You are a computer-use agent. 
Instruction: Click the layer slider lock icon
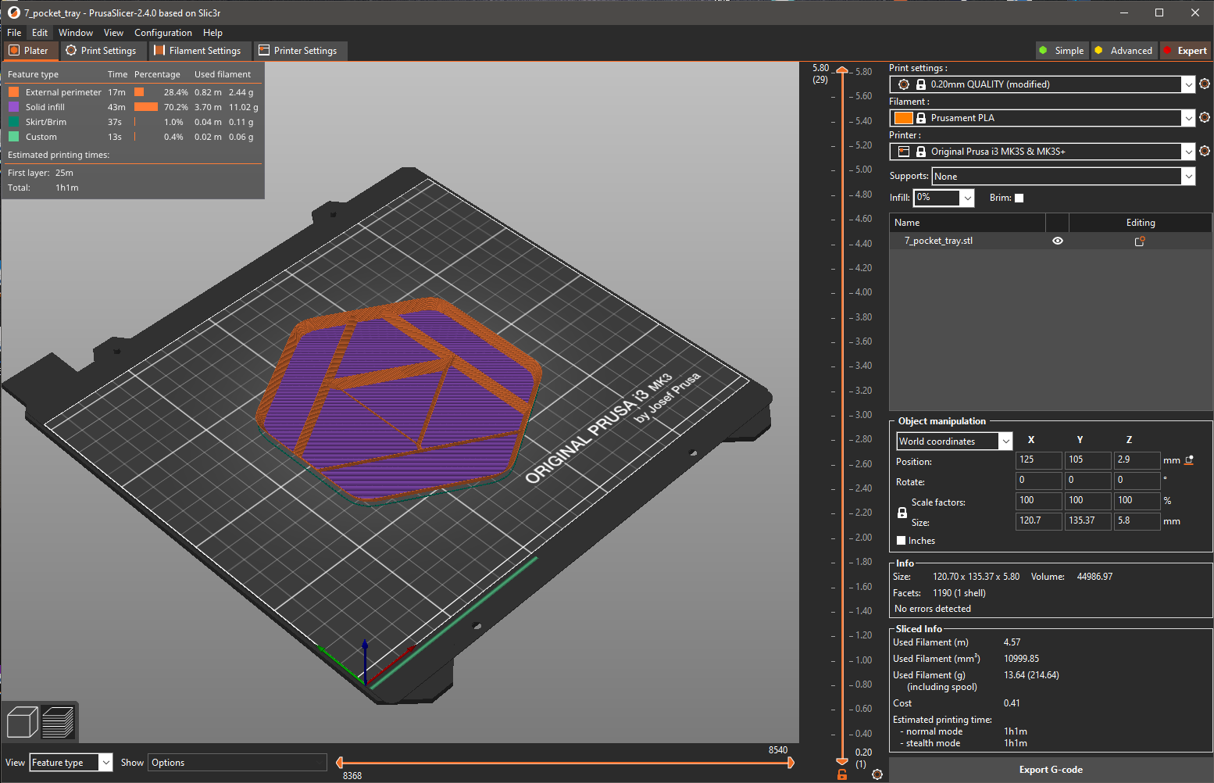[x=842, y=774]
